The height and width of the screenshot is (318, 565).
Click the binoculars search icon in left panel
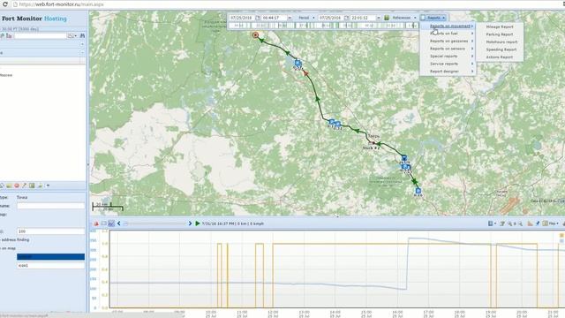pyautogui.click(x=82, y=35)
